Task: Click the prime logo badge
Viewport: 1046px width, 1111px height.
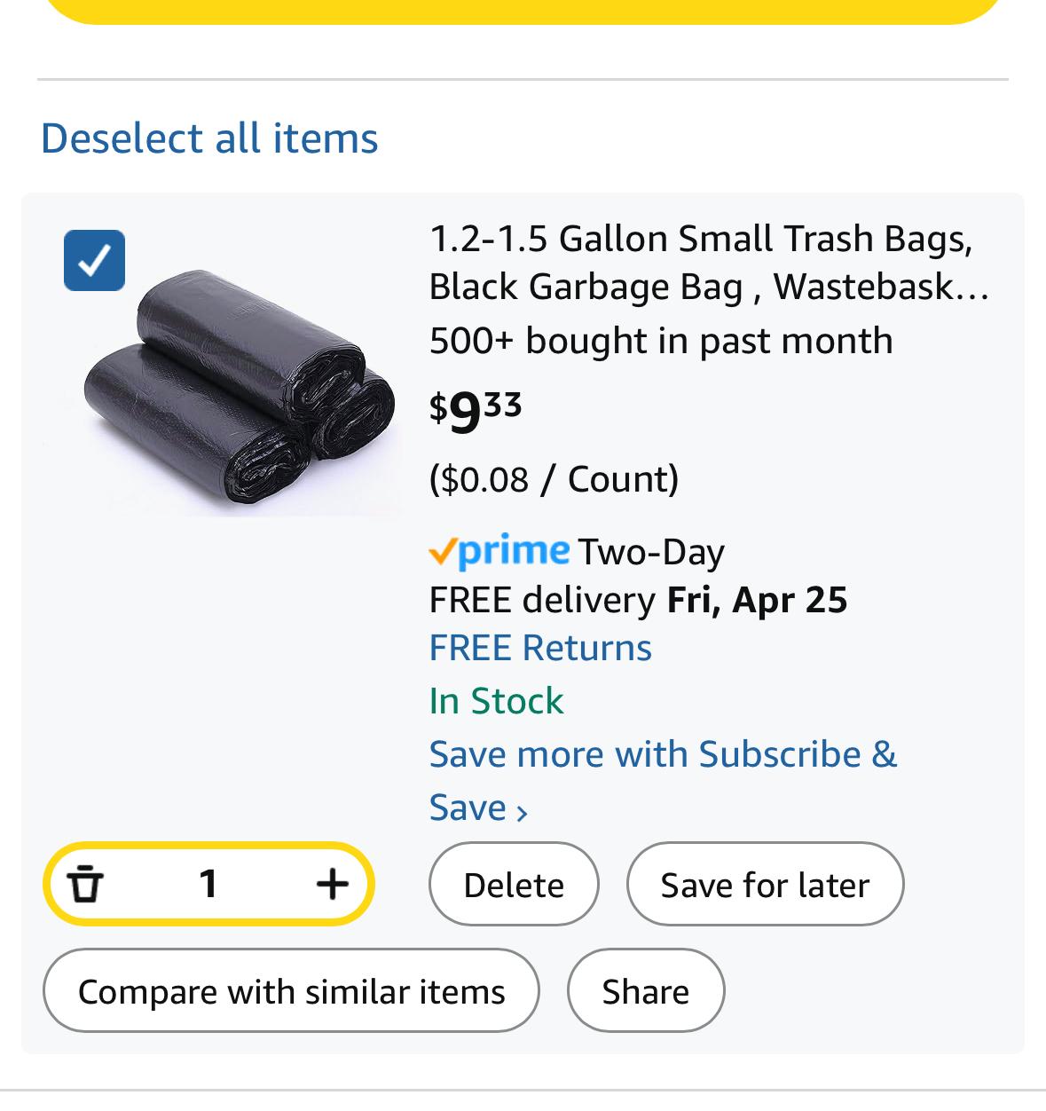Action: (x=499, y=551)
